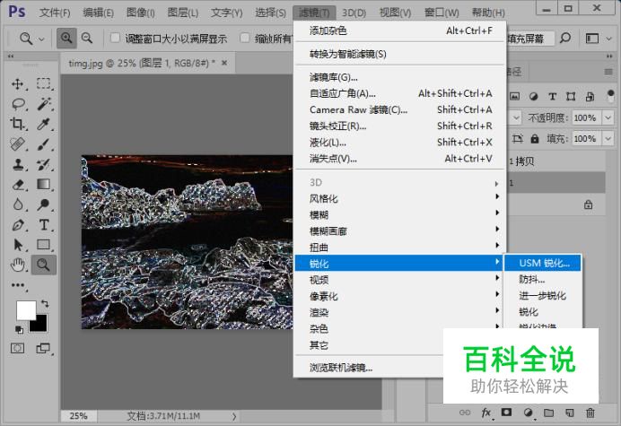
Task: Toggle zoom all windows checkbox
Action: tap(245, 38)
